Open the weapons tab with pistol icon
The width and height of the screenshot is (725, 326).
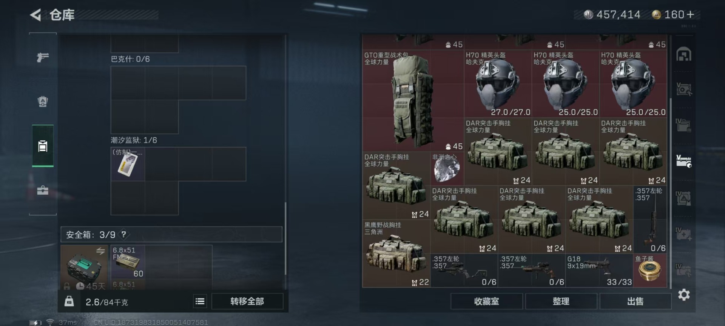[x=43, y=57]
